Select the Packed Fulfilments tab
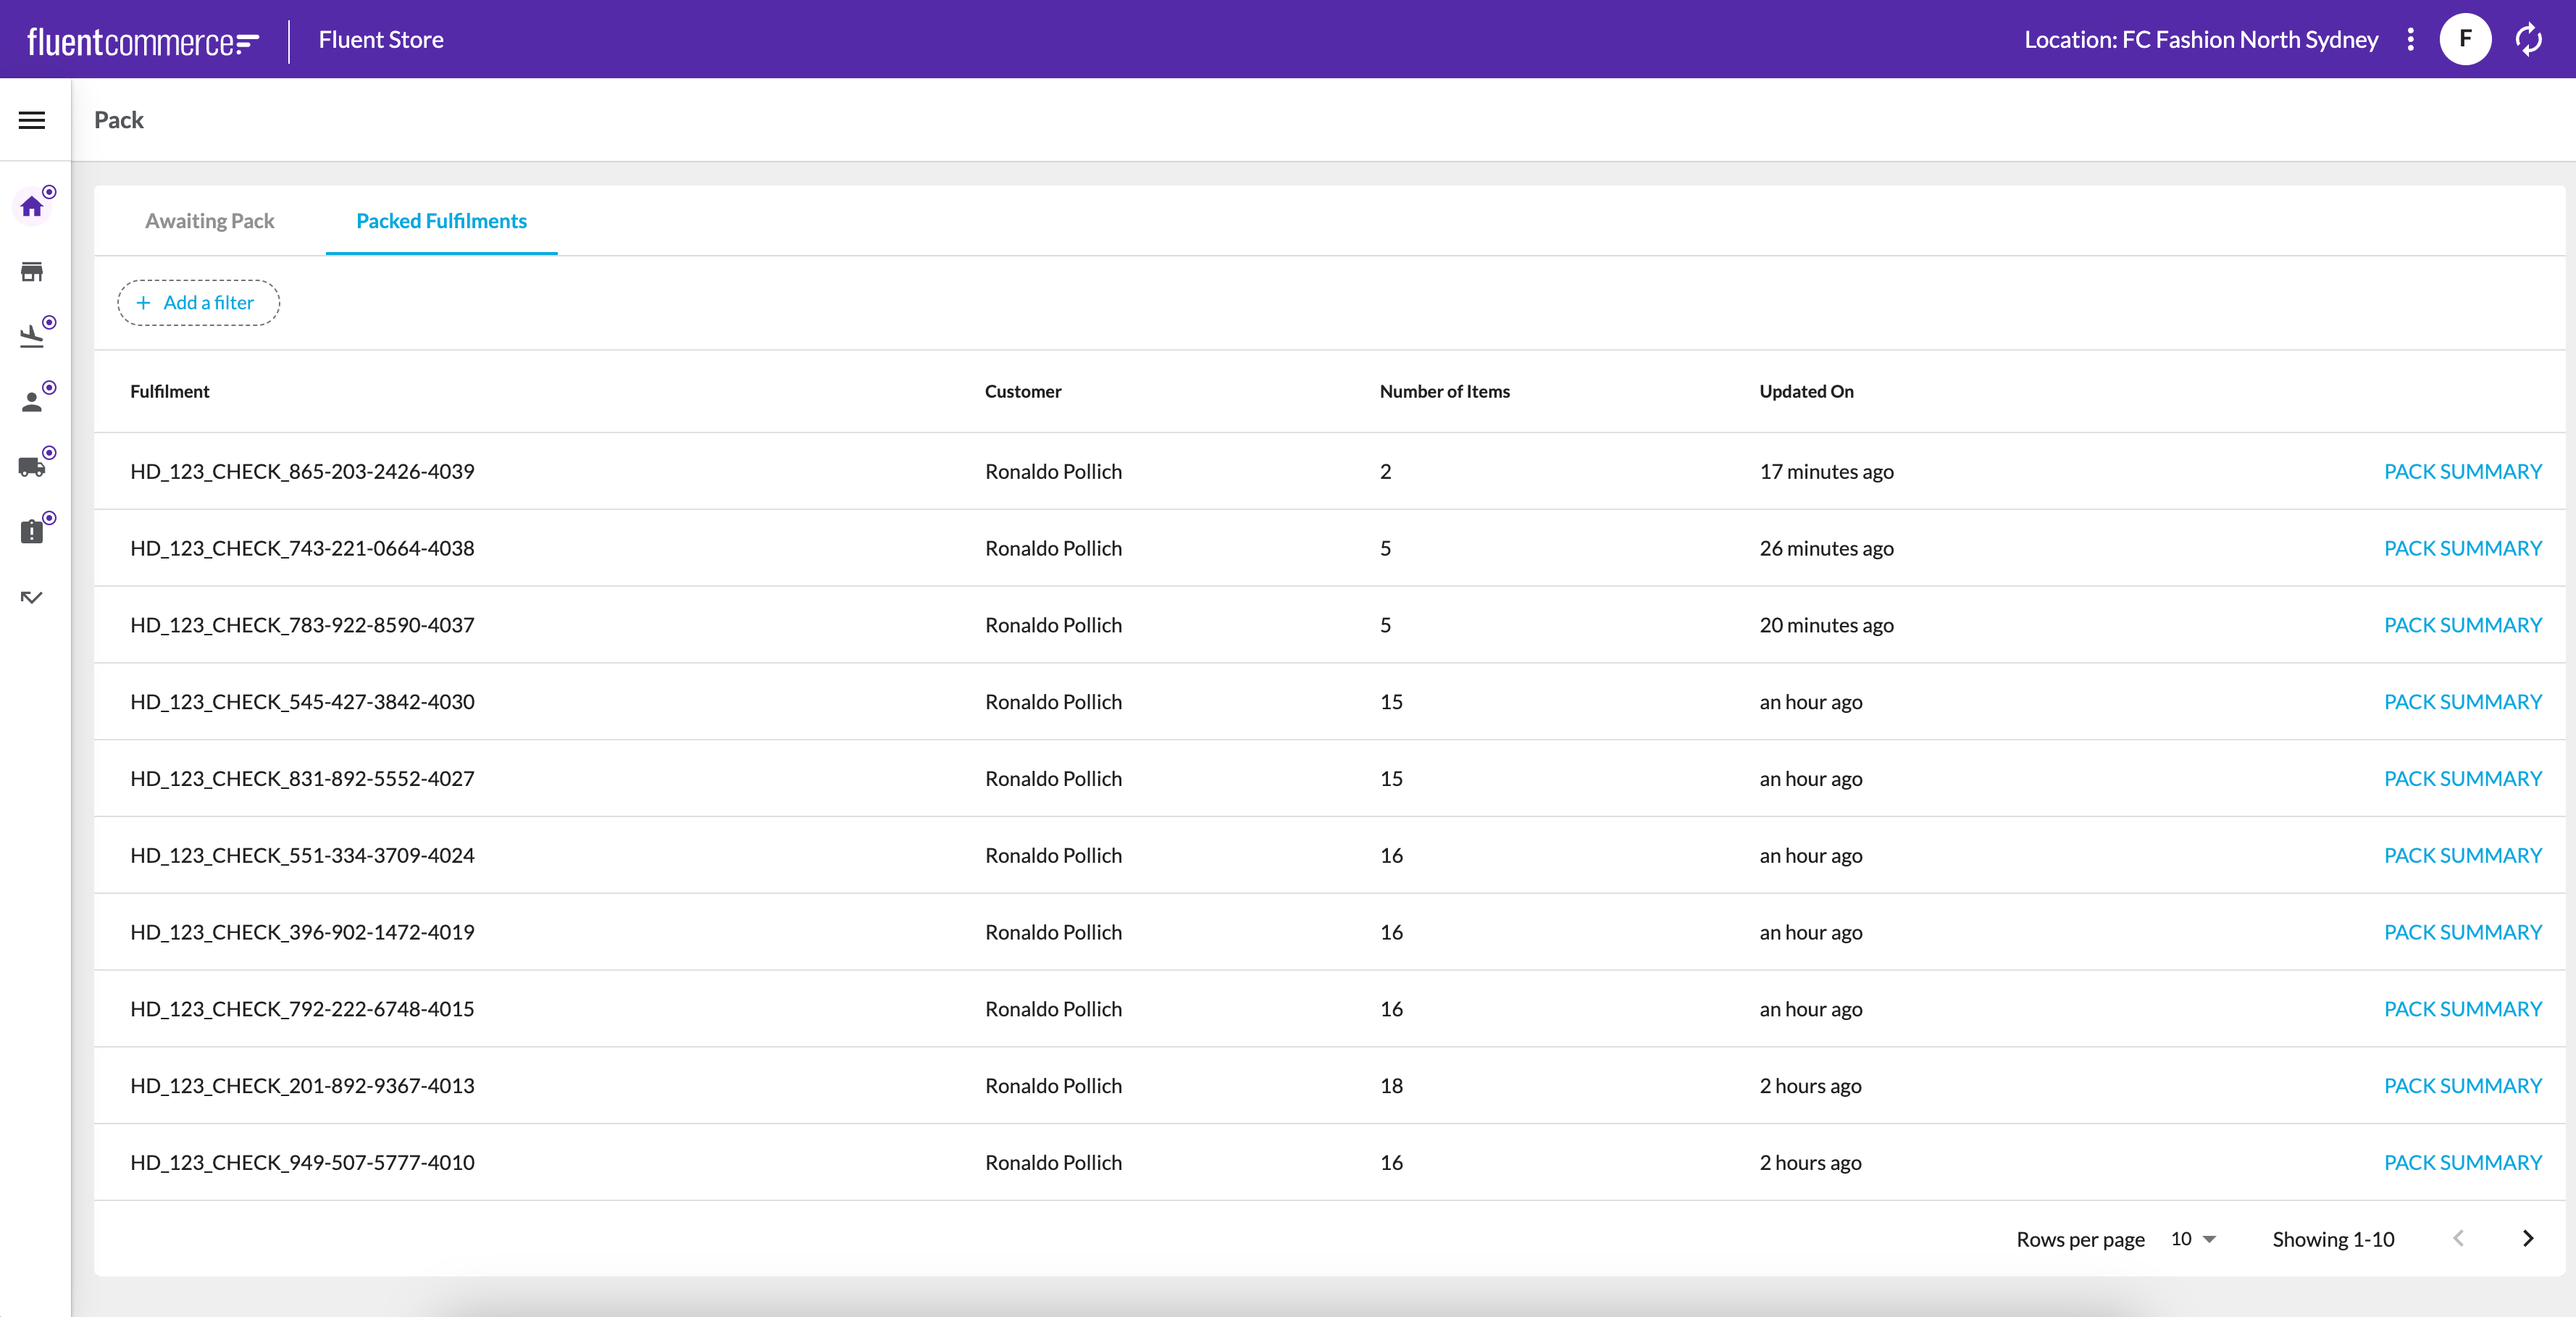This screenshot has width=2576, height=1317. 441,221
